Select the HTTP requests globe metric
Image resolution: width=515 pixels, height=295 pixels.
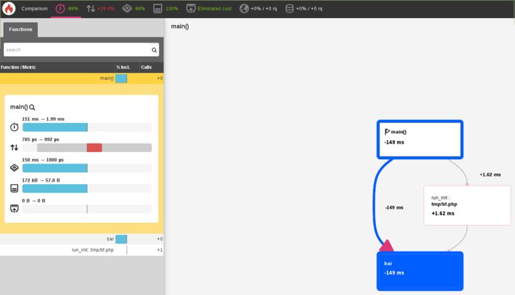(x=258, y=8)
